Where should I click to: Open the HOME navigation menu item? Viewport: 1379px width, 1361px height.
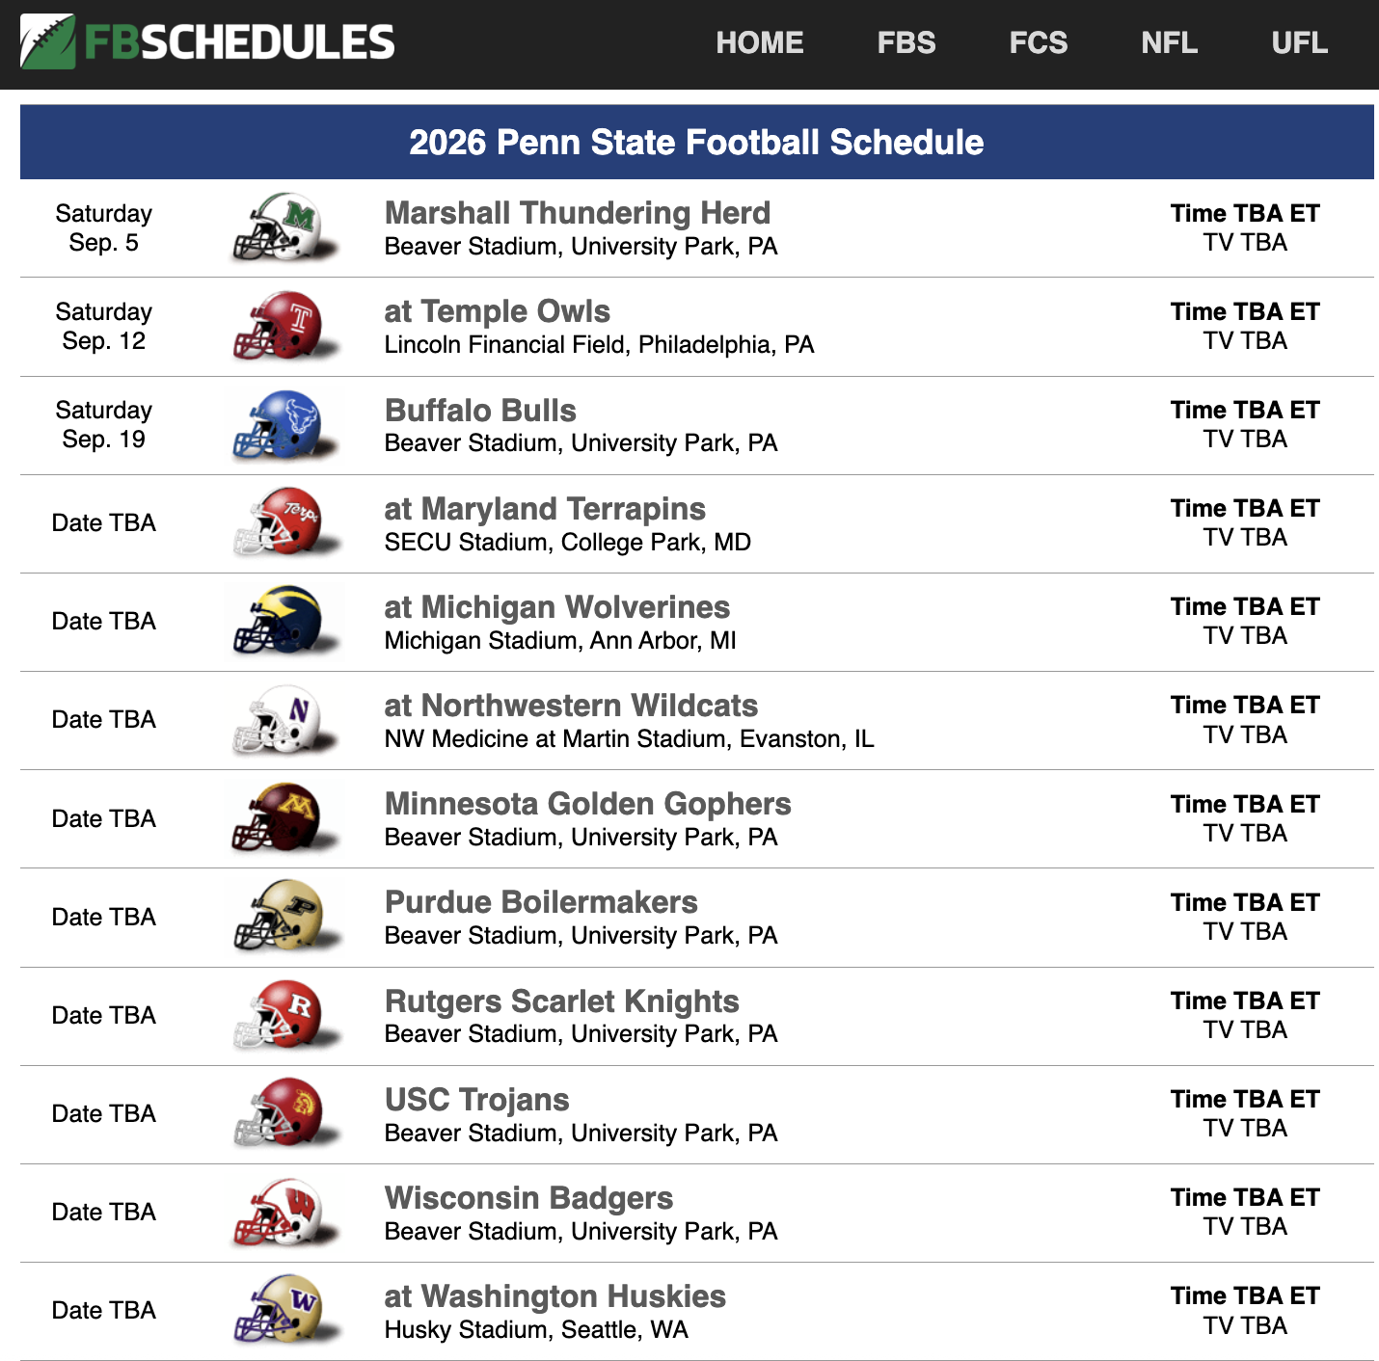click(x=759, y=43)
